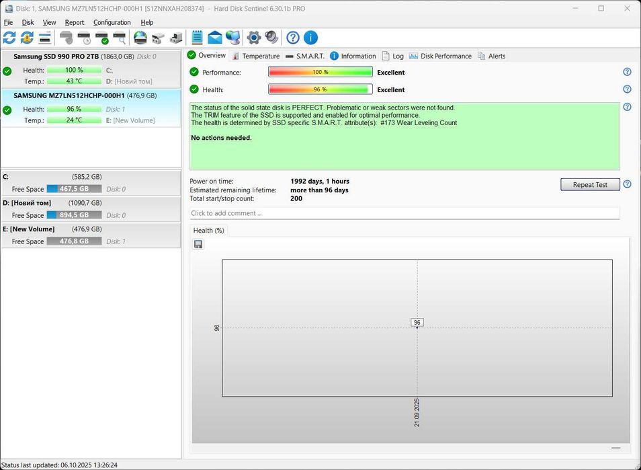Click the speaker sound icon in toolbar
This screenshot has width=641, height=470.
click(x=271, y=38)
